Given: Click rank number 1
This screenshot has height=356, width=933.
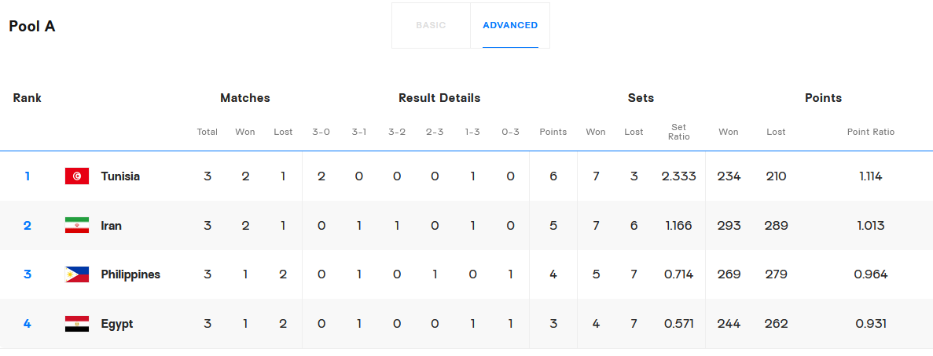Looking at the screenshot, I should (x=28, y=176).
